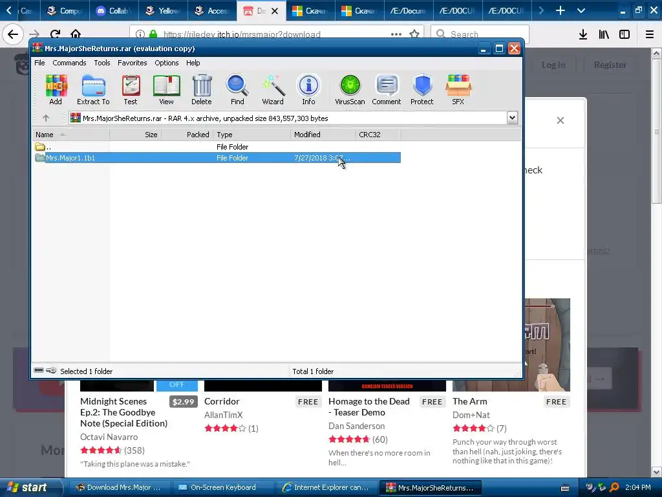Image resolution: width=662 pixels, height=497 pixels.
Task: Open the Tools menu
Action: click(x=101, y=63)
